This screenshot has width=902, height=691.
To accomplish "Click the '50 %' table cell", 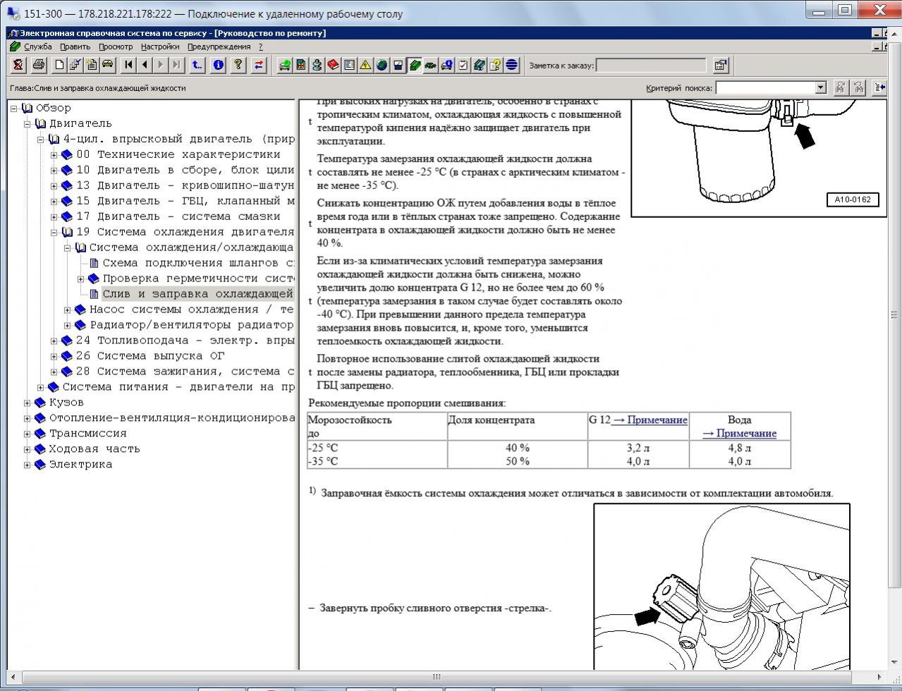I will [x=517, y=461].
